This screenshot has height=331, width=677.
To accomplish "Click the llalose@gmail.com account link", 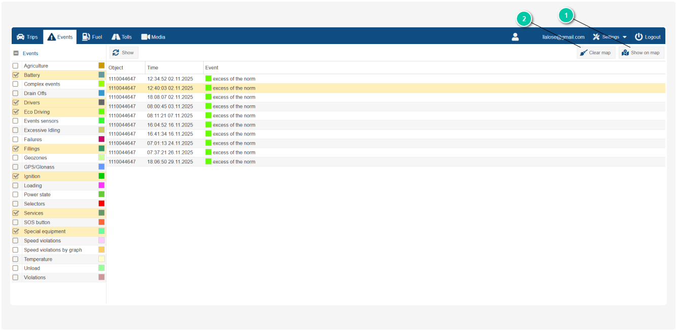I will (563, 37).
